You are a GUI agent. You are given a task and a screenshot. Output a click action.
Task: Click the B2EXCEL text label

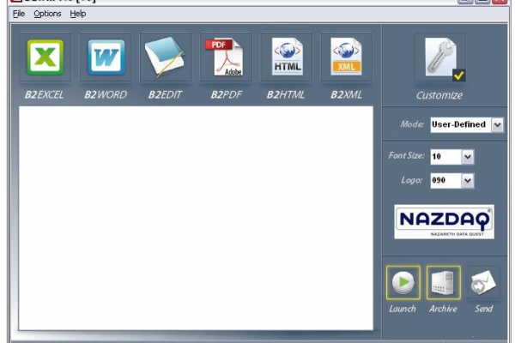pos(44,95)
